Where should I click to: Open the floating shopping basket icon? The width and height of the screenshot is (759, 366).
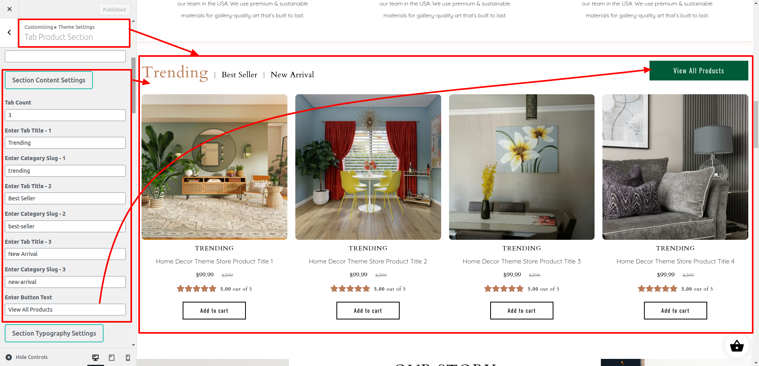click(x=736, y=346)
